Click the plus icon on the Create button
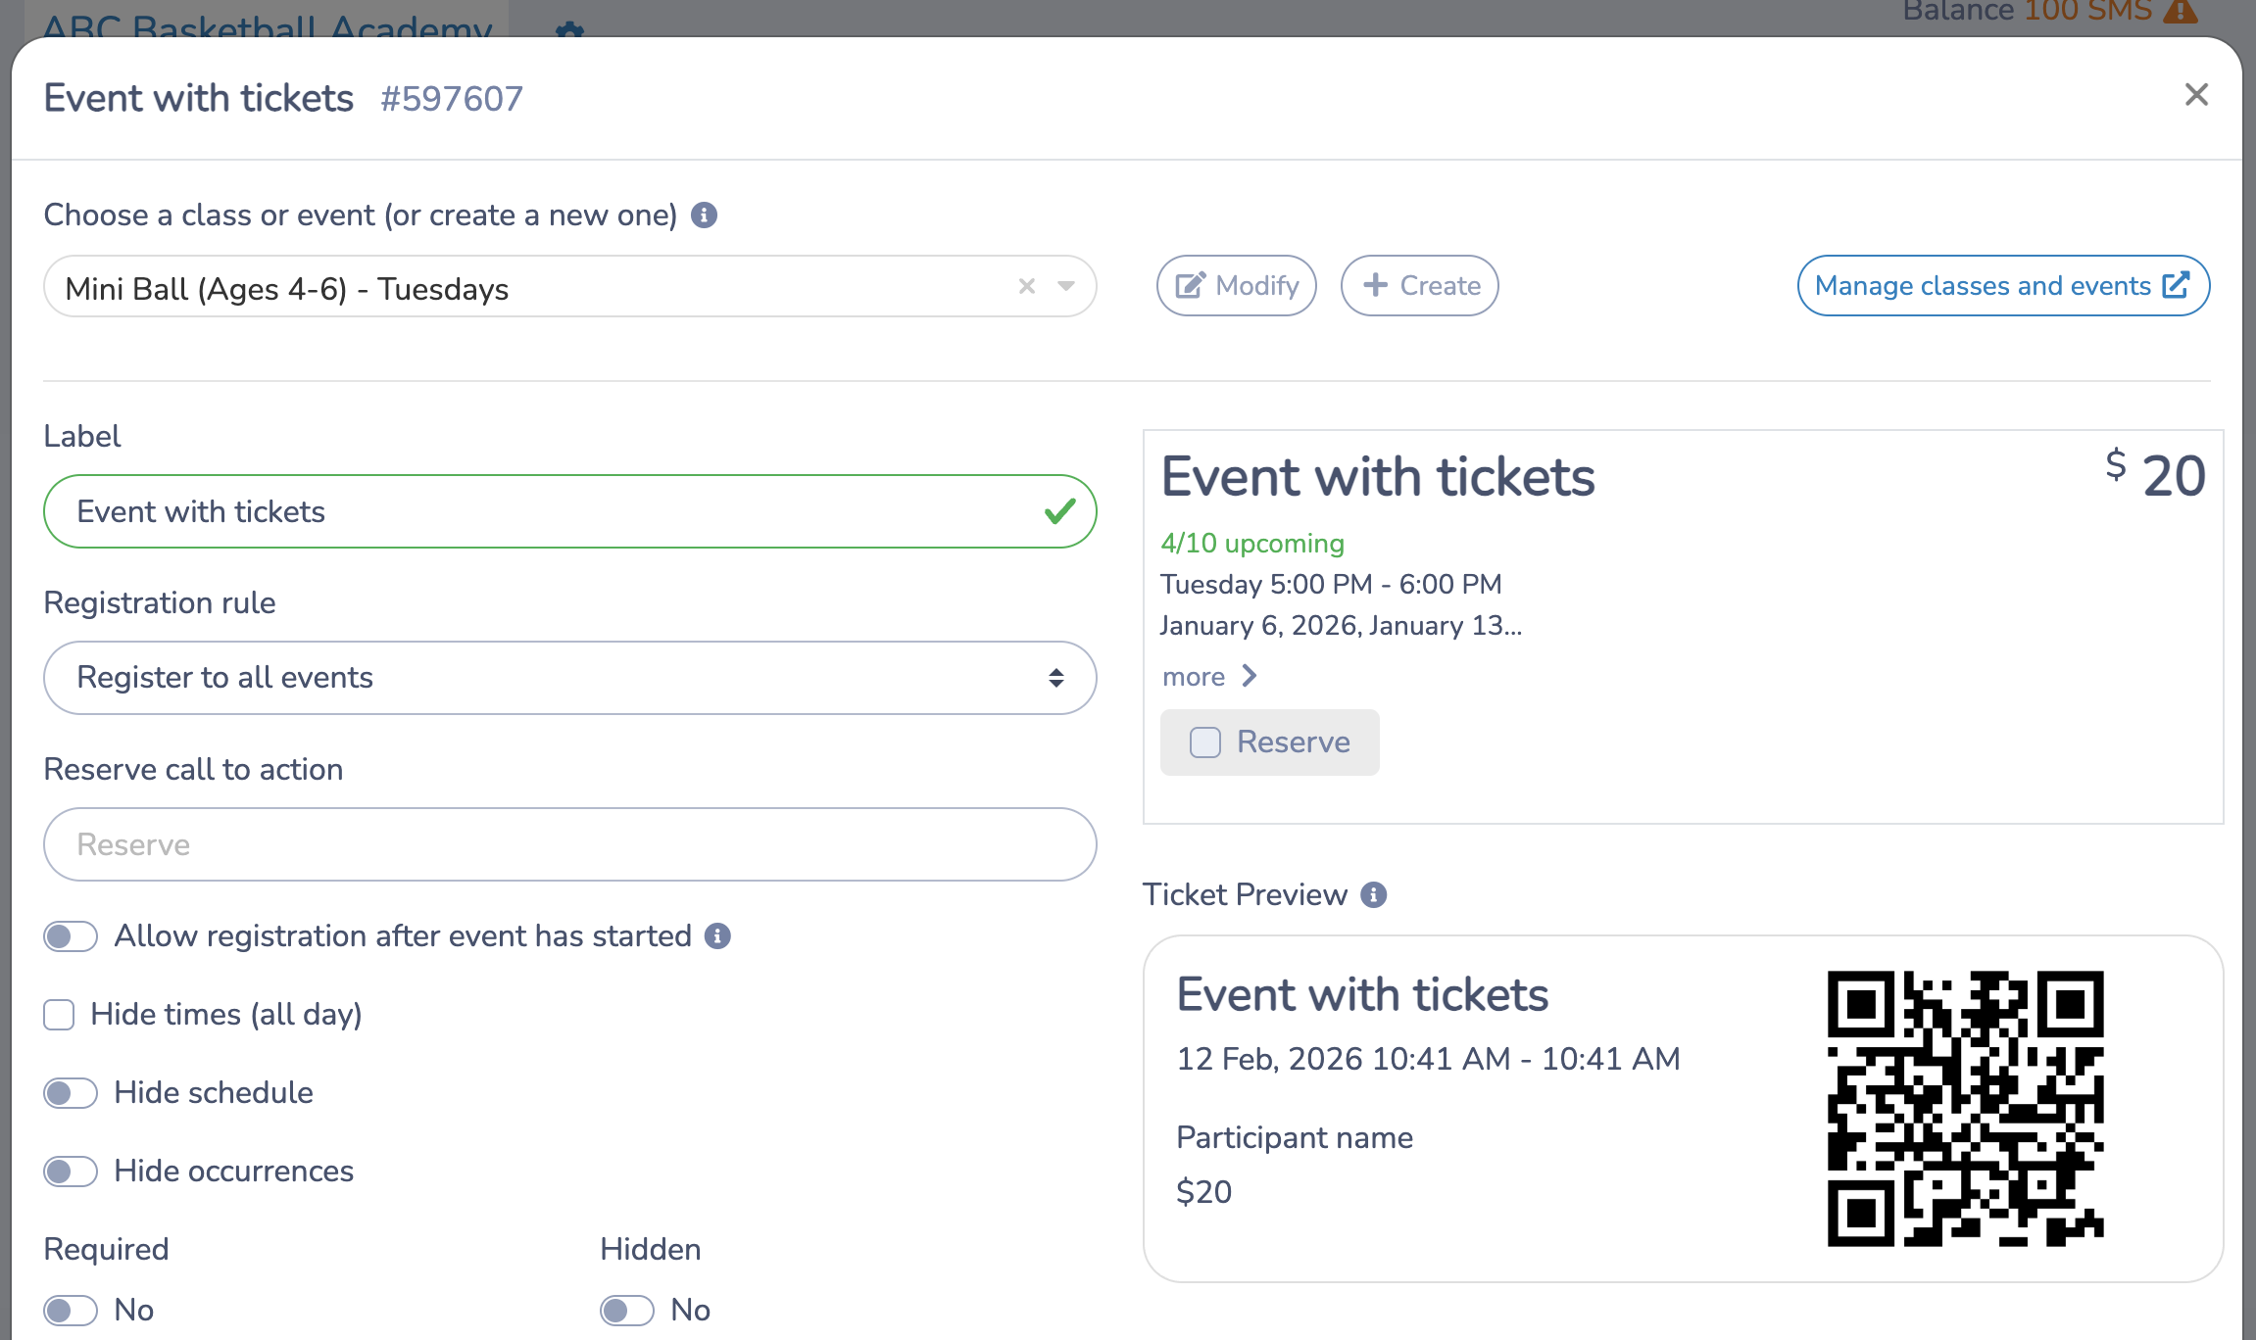This screenshot has height=1340, width=2256. coord(1376,285)
